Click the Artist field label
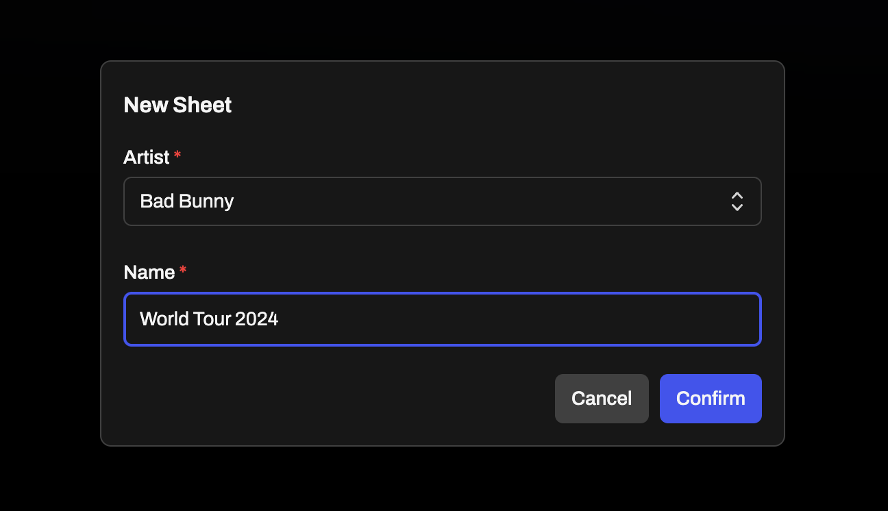888x511 pixels. pyautogui.click(x=145, y=157)
